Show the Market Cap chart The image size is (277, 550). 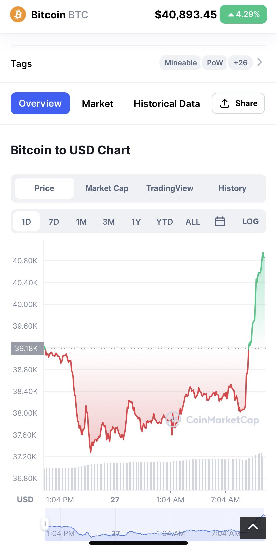pyautogui.click(x=107, y=188)
